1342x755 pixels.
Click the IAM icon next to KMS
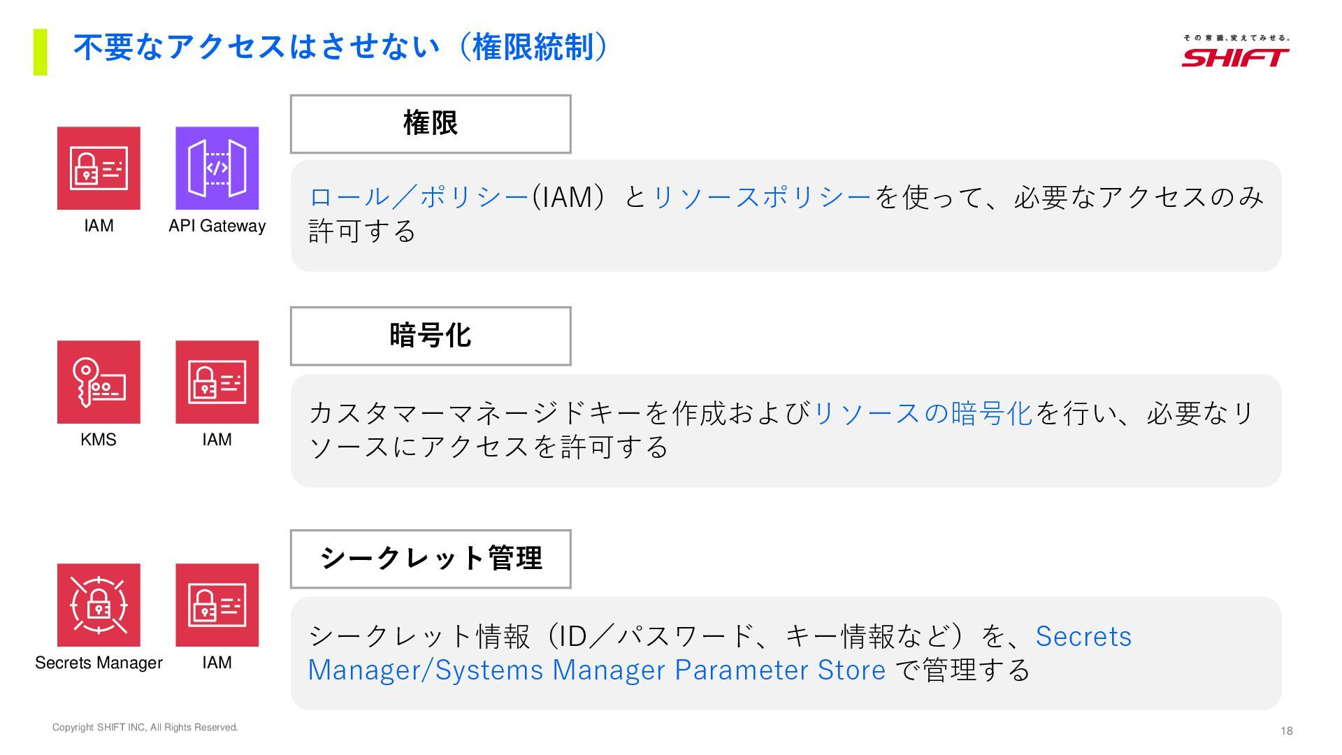click(x=217, y=382)
